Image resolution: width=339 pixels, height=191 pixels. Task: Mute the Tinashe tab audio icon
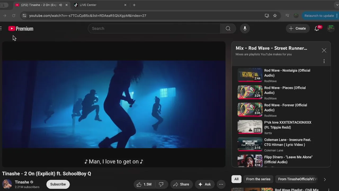tap(61, 5)
